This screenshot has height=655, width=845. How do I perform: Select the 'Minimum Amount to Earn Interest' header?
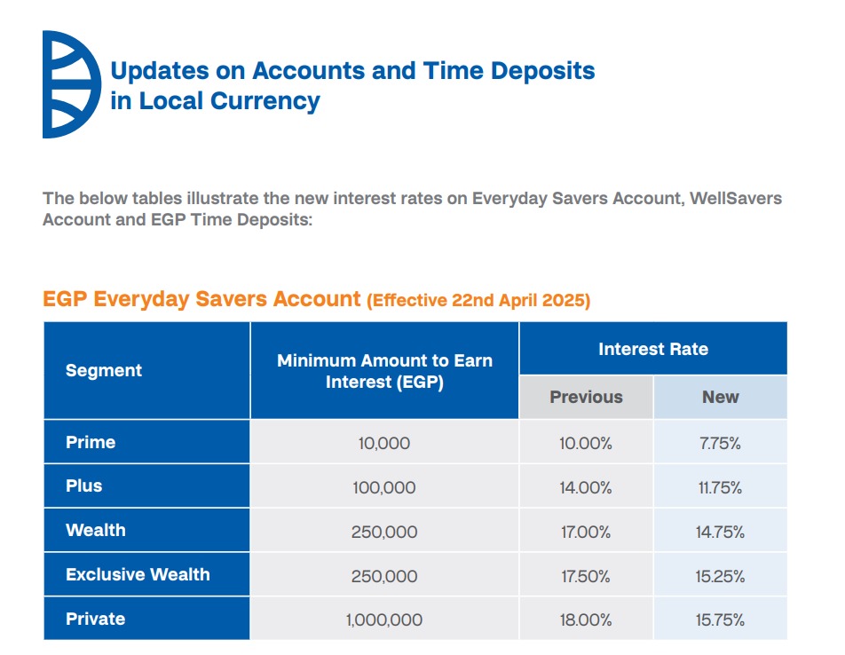point(384,371)
